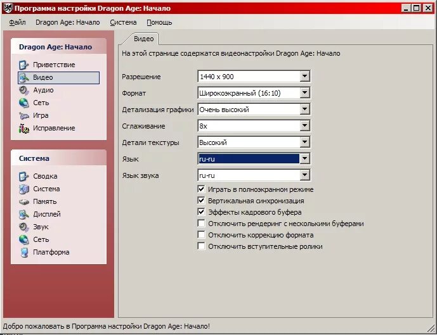437x335 pixels.
Task: Open the Разрешение dropdown arrow
Action: (x=304, y=76)
